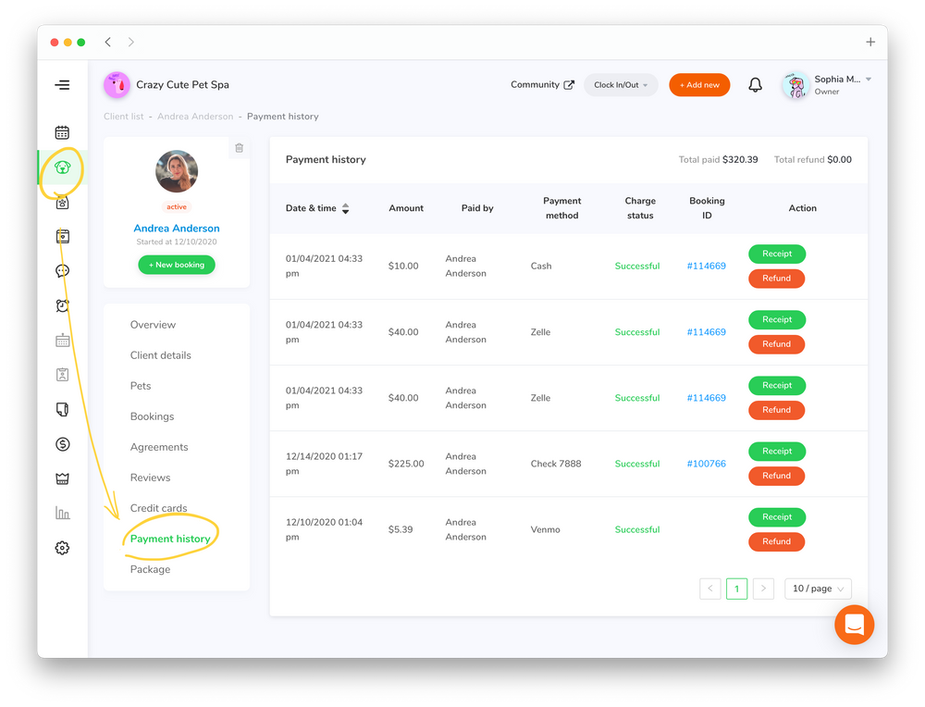Click the alarm clock reminders icon
925x707 pixels.
[62, 304]
